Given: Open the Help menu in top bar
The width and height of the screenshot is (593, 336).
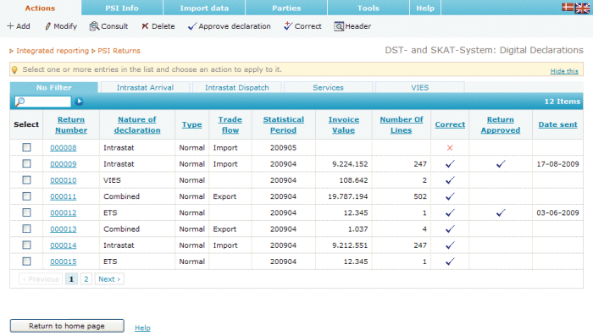Looking at the screenshot, I should pyautogui.click(x=425, y=8).
